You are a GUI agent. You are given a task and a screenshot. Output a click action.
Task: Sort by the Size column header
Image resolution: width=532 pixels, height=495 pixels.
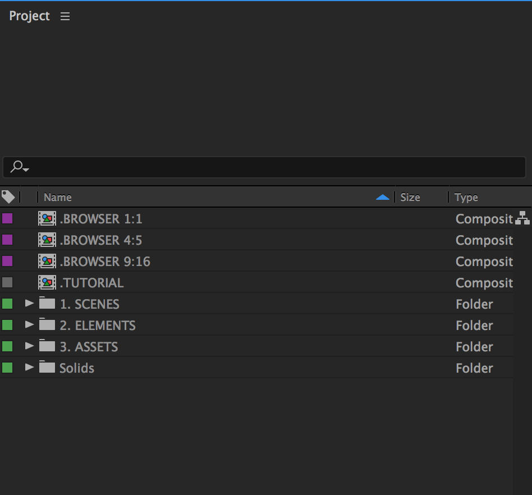[410, 198]
